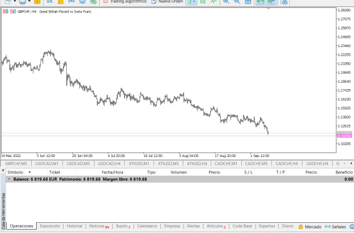The height and width of the screenshot is (233, 354).
Task: Open the VPS hosting monitor icon
Action: click(x=82, y=2)
